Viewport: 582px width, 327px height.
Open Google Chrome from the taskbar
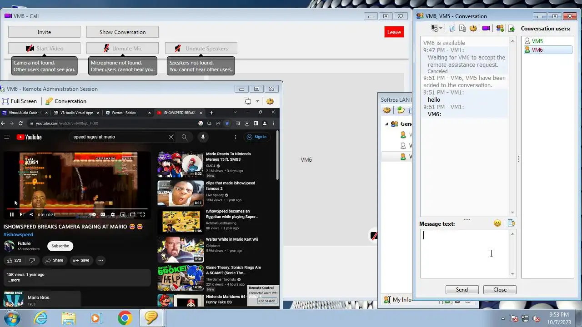(125, 318)
